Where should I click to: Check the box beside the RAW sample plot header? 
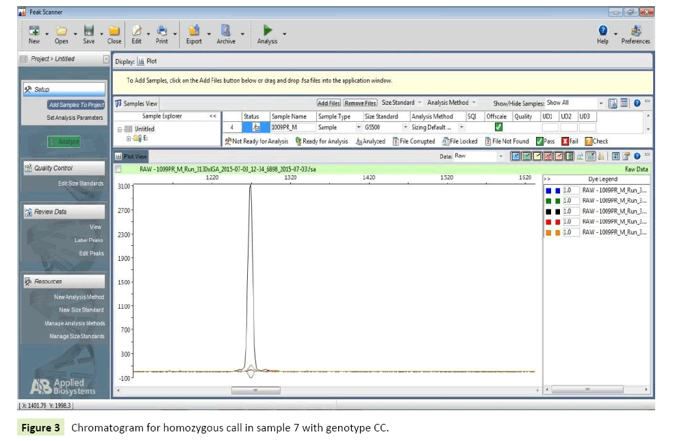point(118,168)
